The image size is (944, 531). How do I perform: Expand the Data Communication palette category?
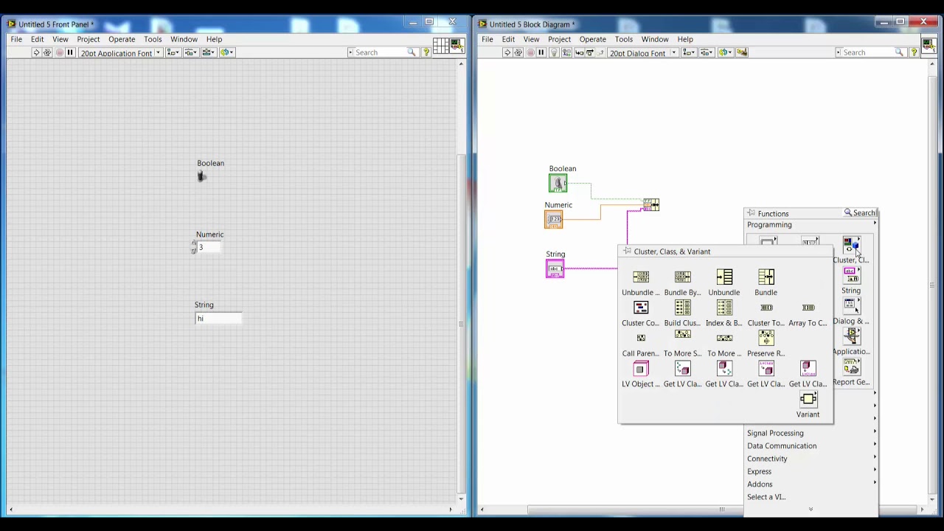(811, 445)
